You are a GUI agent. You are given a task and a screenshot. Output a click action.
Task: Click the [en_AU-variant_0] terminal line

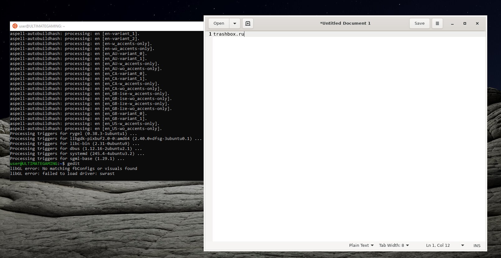tap(79, 54)
